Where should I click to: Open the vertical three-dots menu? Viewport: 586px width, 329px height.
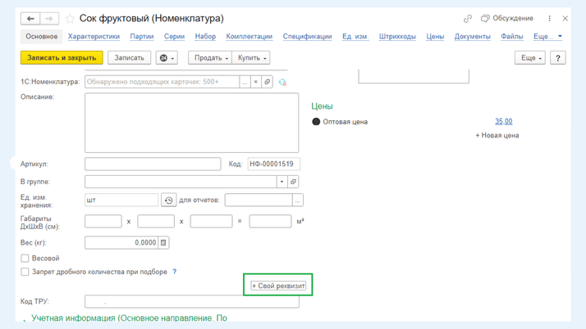pyautogui.click(x=549, y=18)
